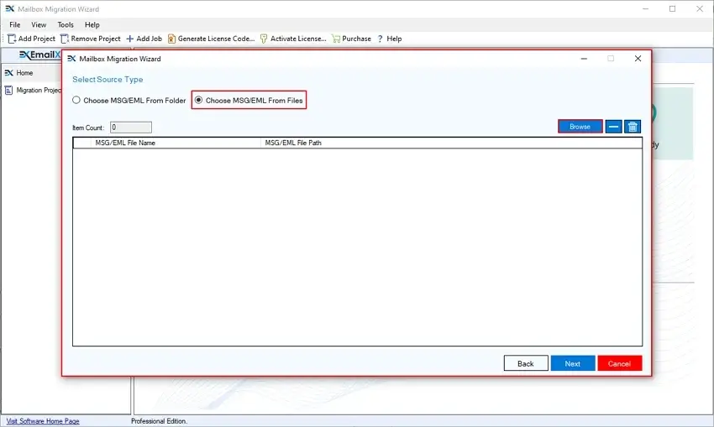Open the View menu
This screenshot has width=714, height=427.
click(x=39, y=24)
